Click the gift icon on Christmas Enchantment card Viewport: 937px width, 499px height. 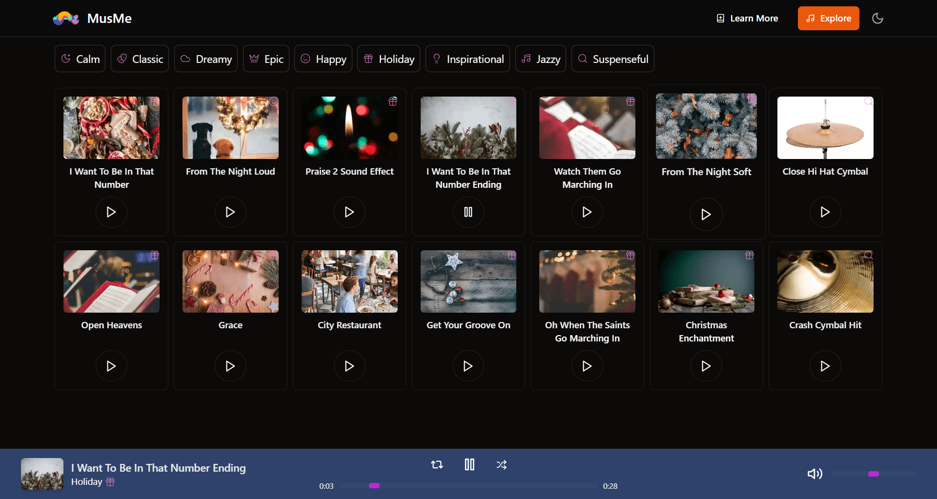(x=749, y=255)
